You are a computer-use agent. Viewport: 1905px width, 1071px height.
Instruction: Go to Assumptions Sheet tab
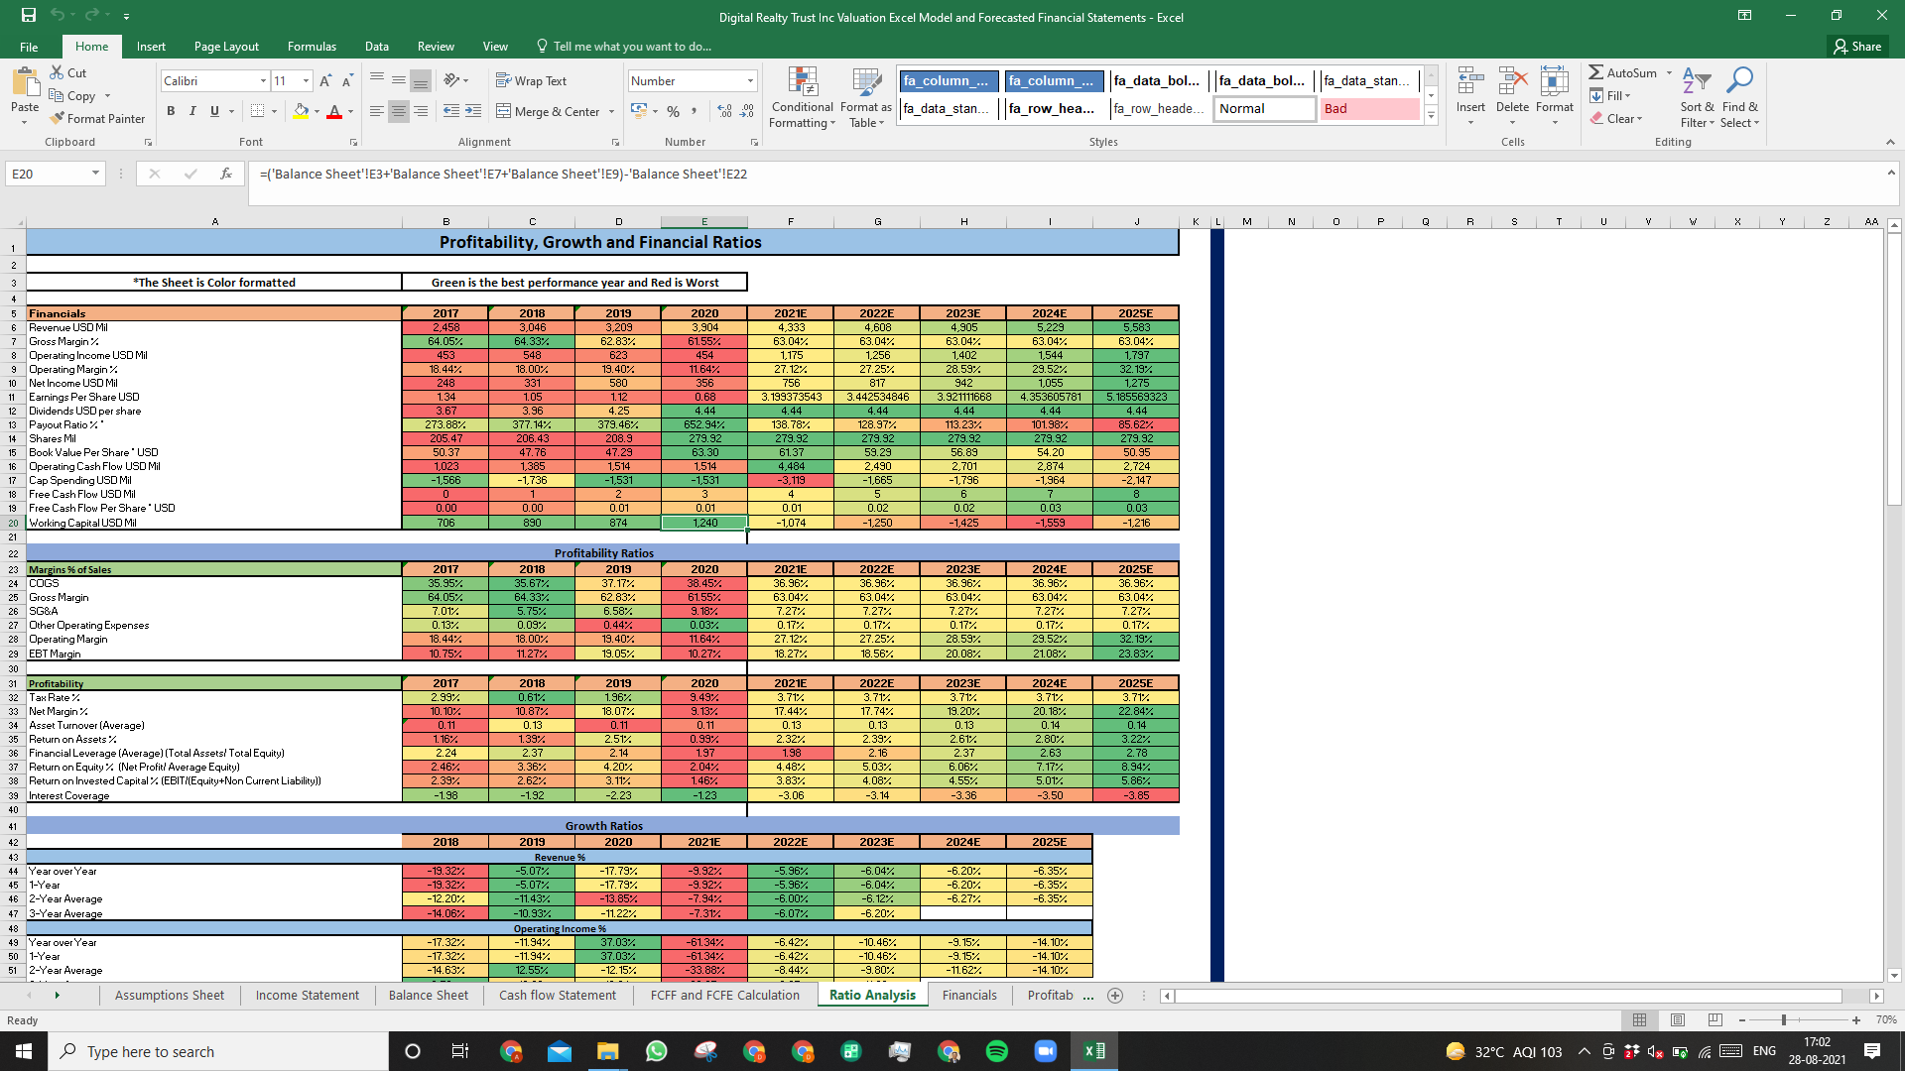pos(169,995)
